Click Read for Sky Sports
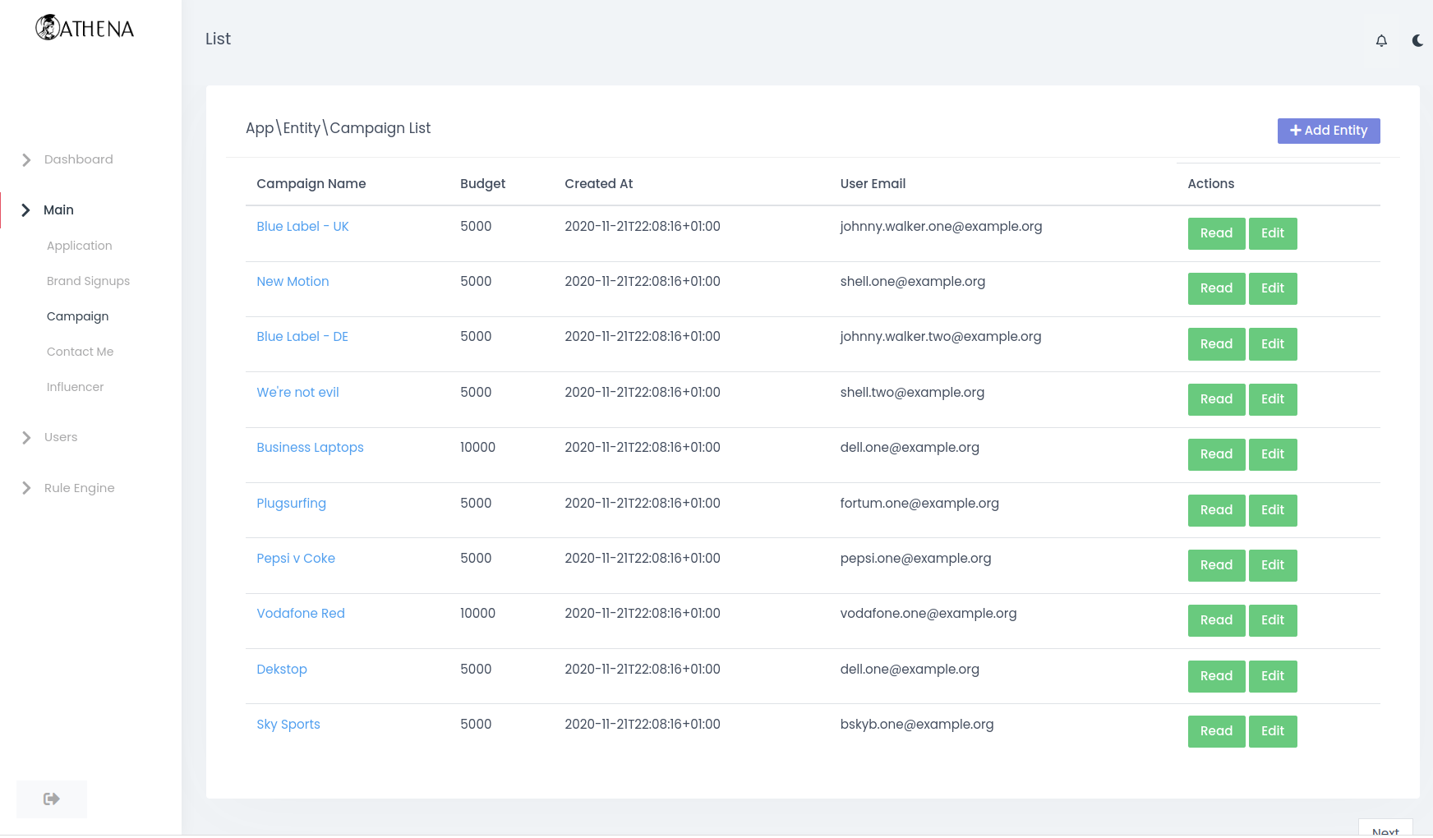Image resolution: width=1433 pixels, height=838 pixels. (x=1216, y=731)
